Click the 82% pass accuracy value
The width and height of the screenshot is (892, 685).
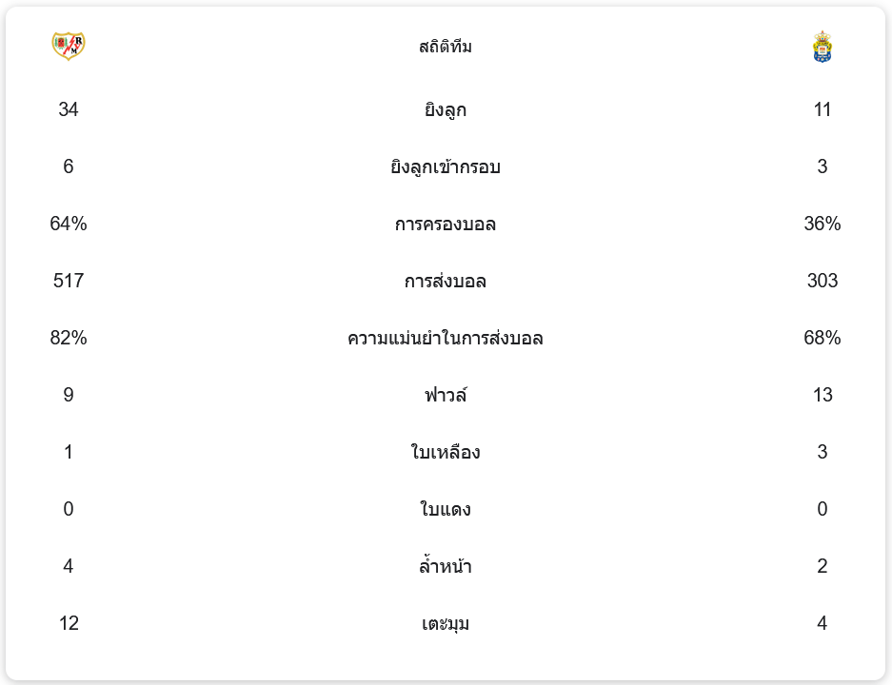coord(69,338)
